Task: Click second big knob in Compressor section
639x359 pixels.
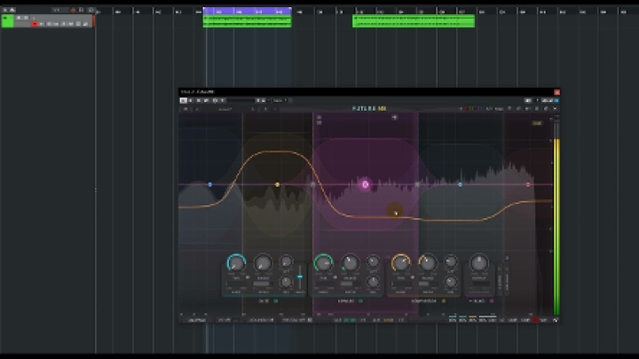Action: [428, 263]
